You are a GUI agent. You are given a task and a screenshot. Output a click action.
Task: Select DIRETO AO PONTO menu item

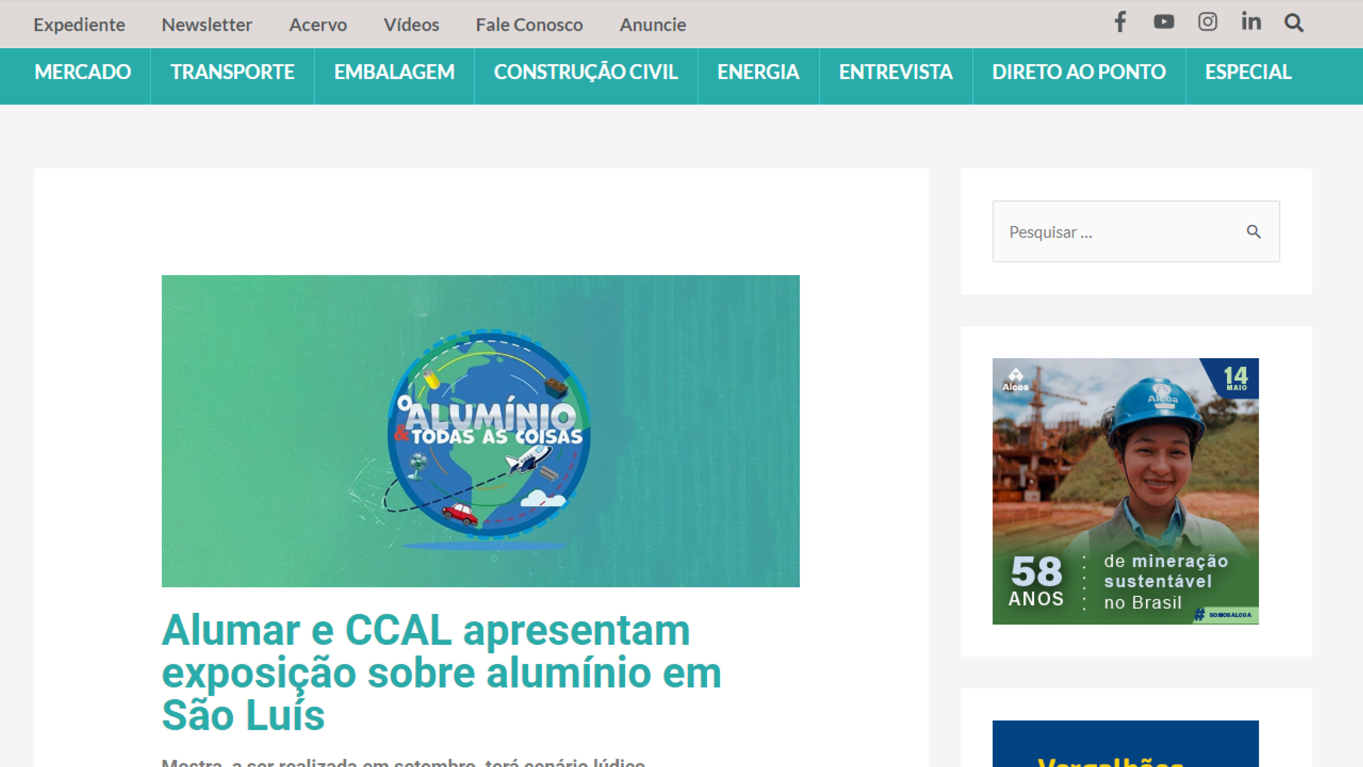[1079, 72]
